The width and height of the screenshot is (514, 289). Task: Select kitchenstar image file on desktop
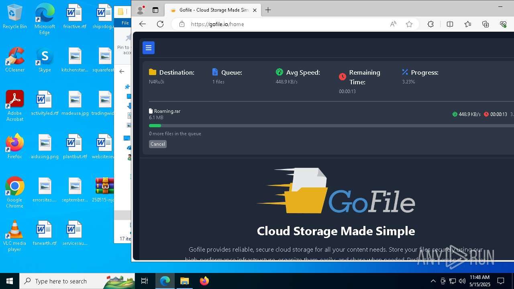pyautogui.click(x=75, y=60)
